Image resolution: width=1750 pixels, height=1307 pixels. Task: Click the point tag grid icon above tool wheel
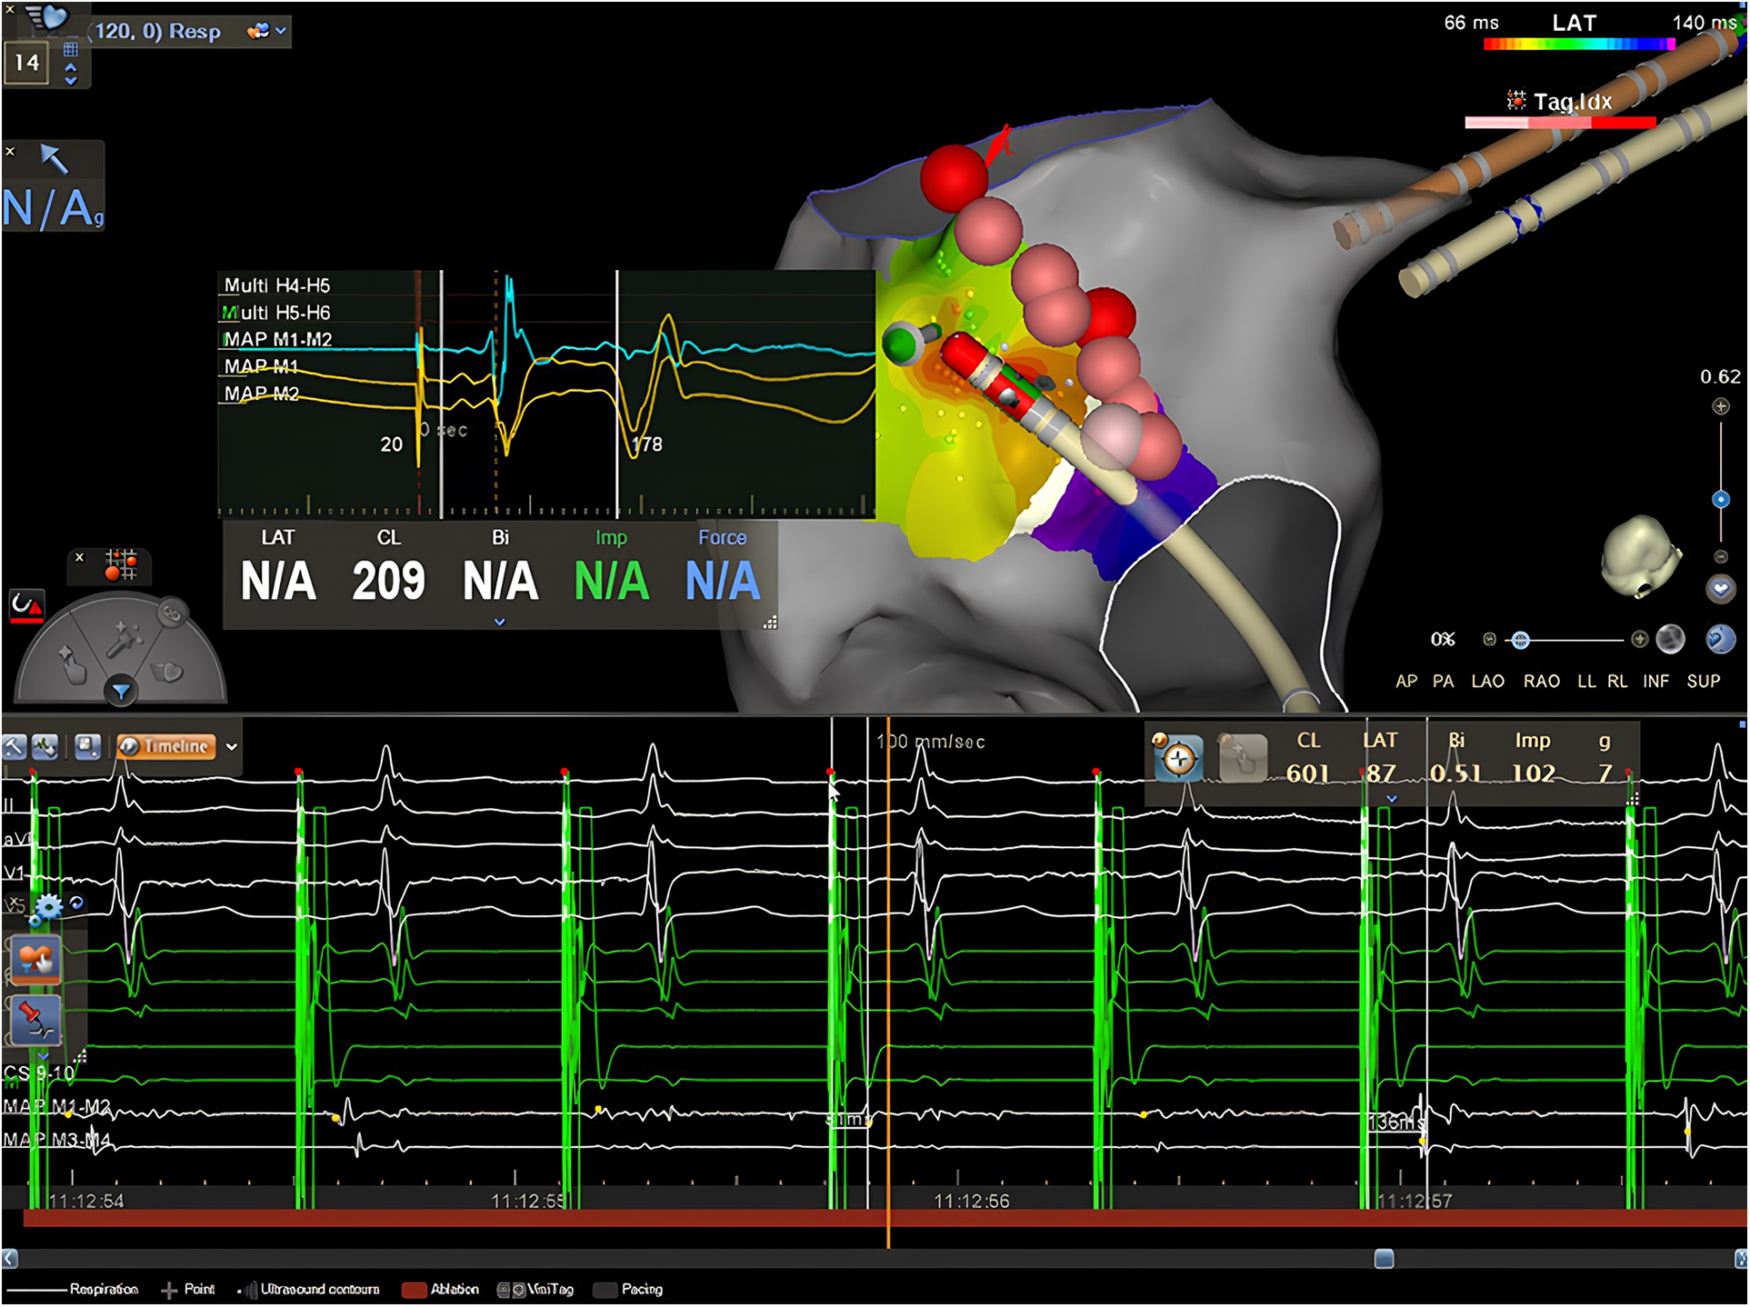click(x=120, y=564)
